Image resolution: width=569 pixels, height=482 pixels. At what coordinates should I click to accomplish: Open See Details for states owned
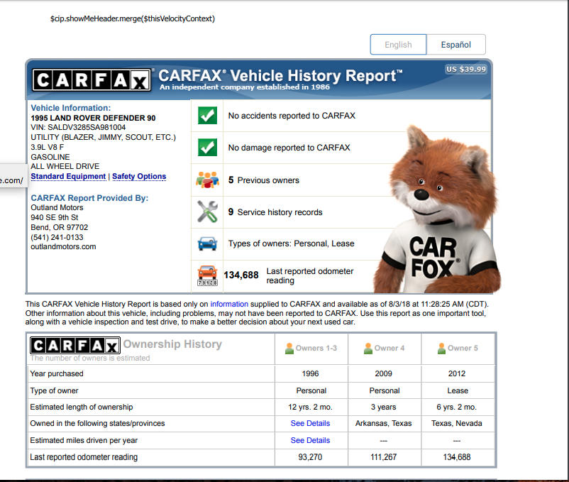[310, 423]
